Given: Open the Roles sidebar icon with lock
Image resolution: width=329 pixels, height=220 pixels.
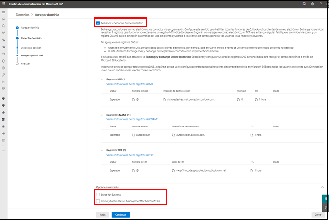Looking at the screenshot, I should [3, 40].
